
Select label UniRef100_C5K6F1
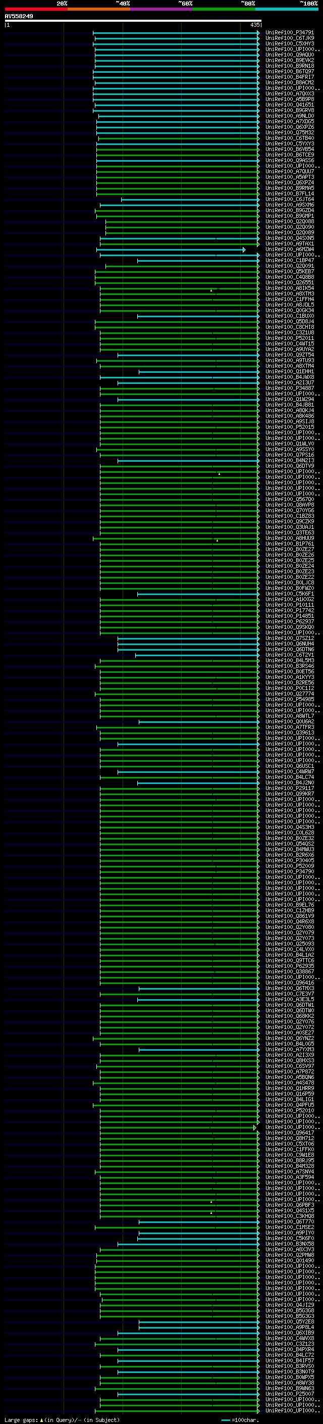click(x=289, y=594)
